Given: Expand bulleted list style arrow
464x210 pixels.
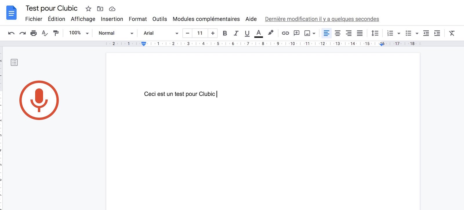Looking at the screenshot, I should tap(417, 33).
